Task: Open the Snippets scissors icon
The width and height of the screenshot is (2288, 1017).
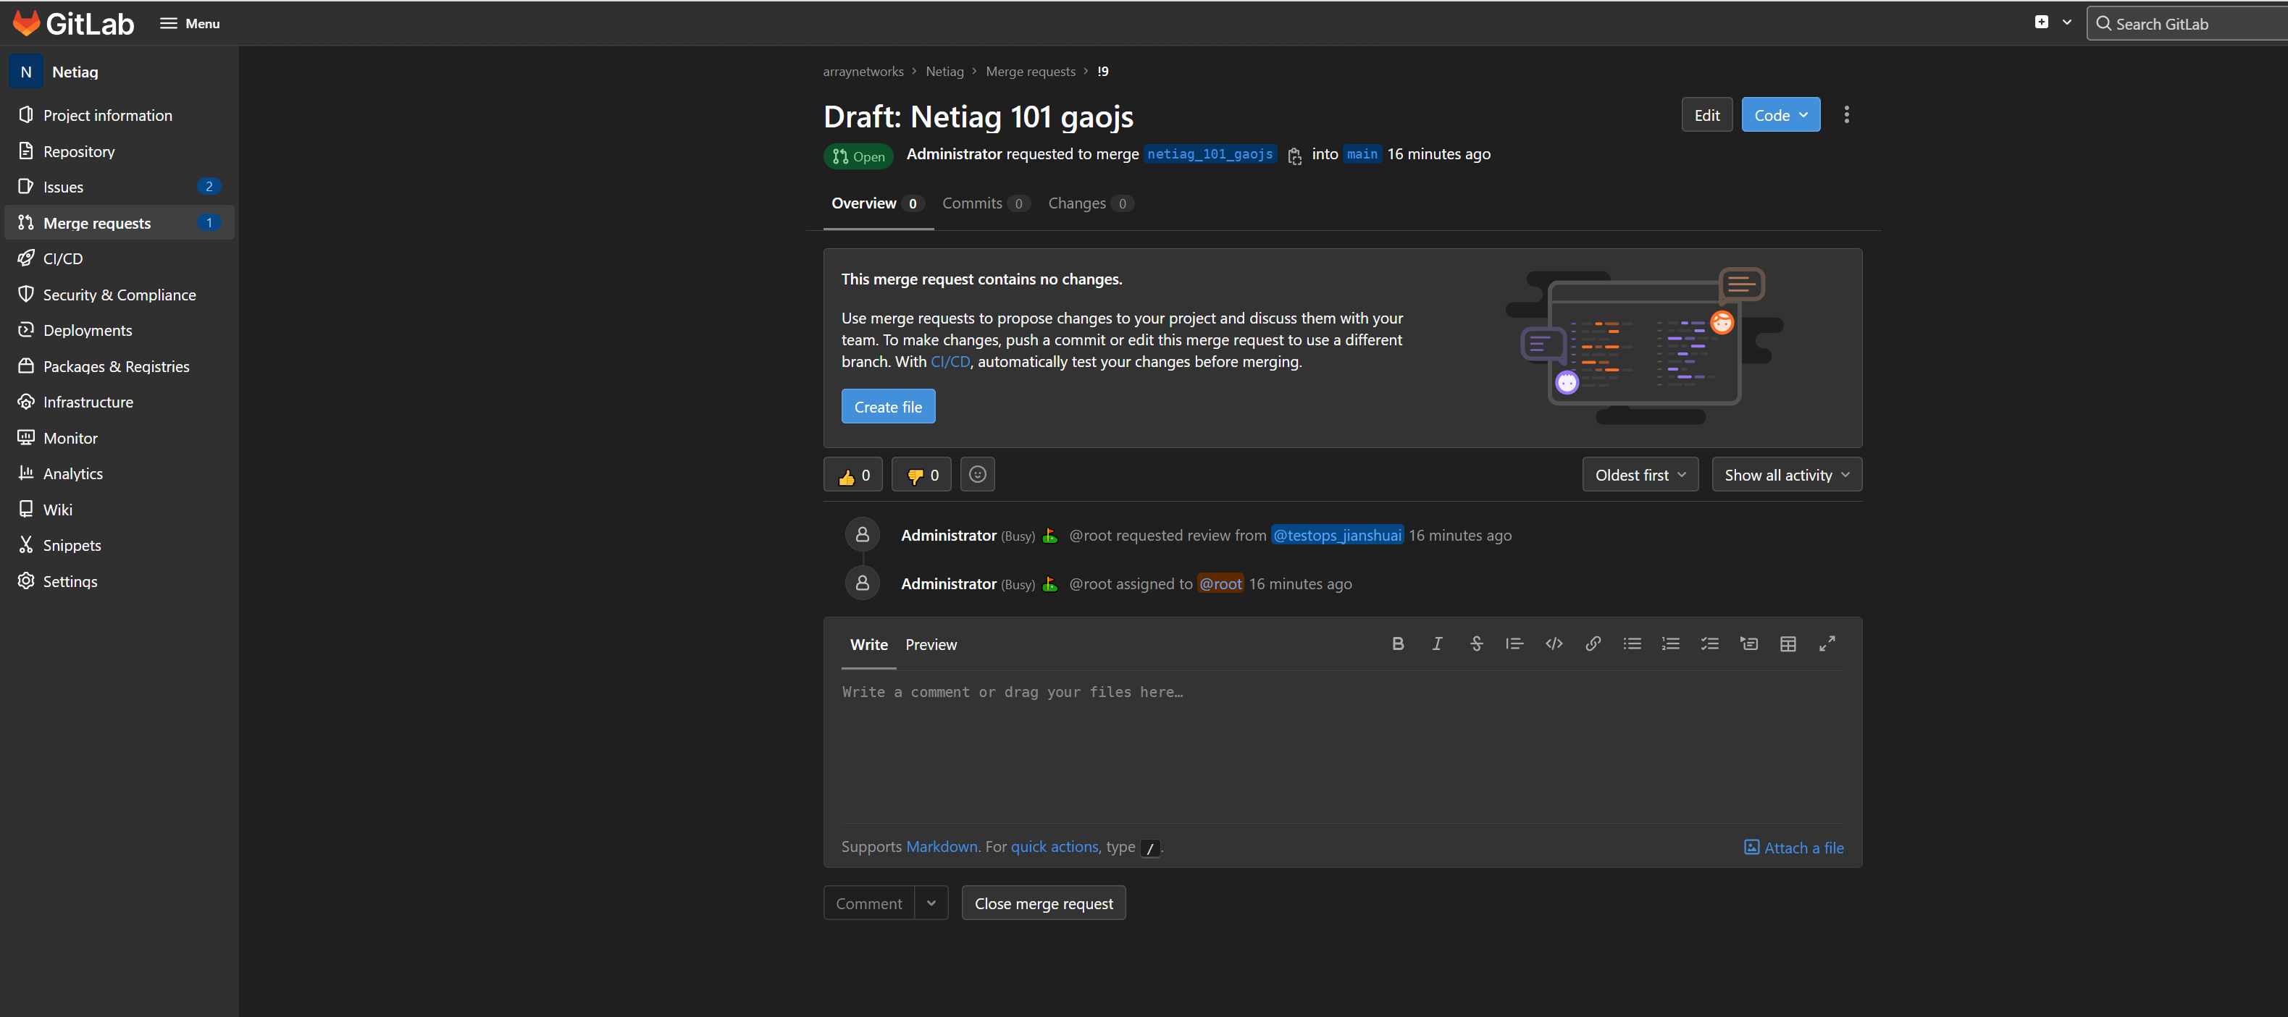Action: click(26, 545)
